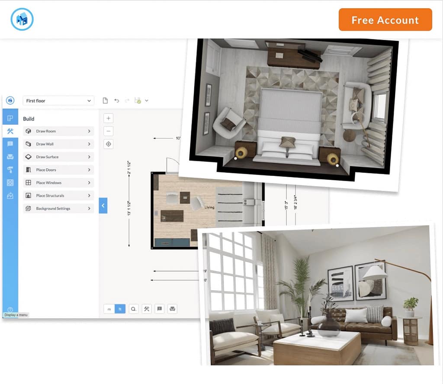Create a new document with page icon
The image size is (443, 384).
(105, 101)
